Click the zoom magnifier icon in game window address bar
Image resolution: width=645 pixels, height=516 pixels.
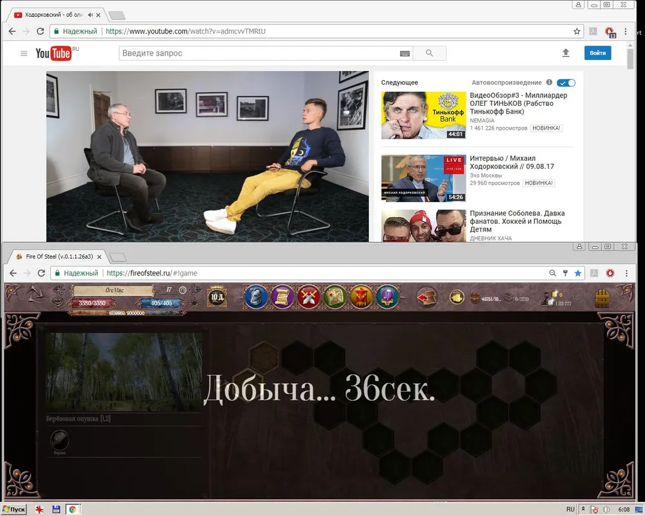pos(553,273)
